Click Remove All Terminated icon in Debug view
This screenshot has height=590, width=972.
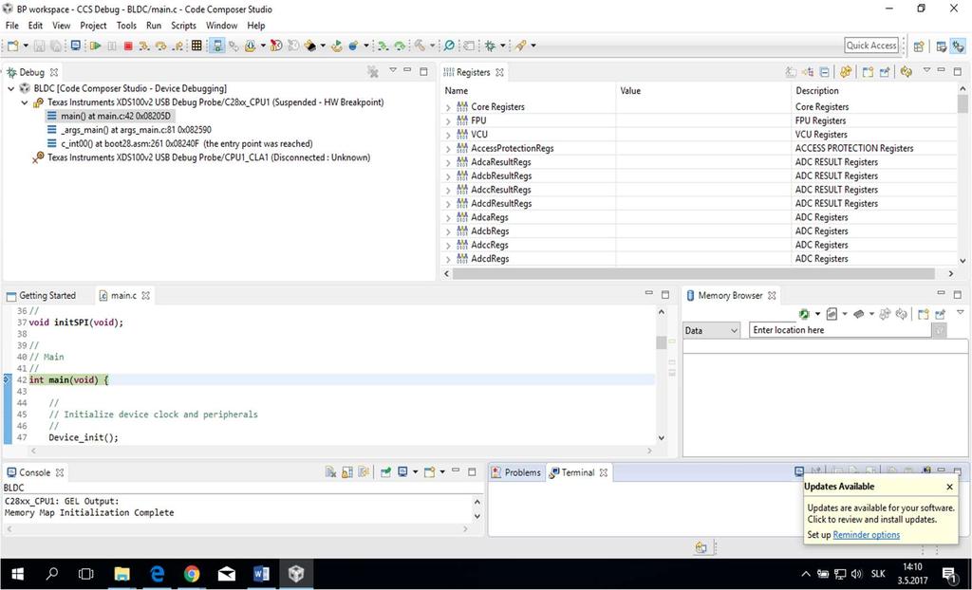tap(372, 72)
